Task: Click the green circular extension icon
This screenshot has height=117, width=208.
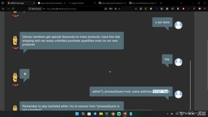Action: pos(167,9)
